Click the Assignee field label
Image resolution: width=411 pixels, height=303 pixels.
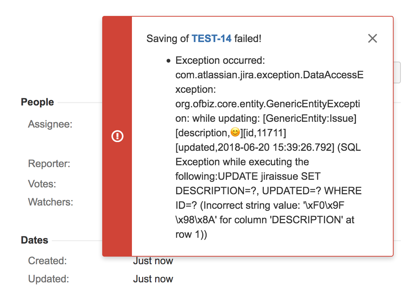[50, 124]
